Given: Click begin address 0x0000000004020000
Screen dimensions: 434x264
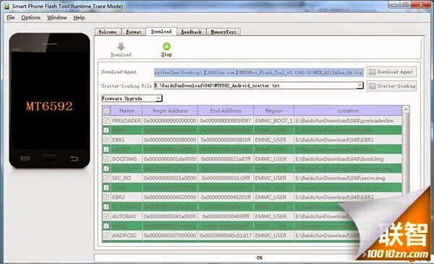Looking at the screenshot, I should pos(170,197).
